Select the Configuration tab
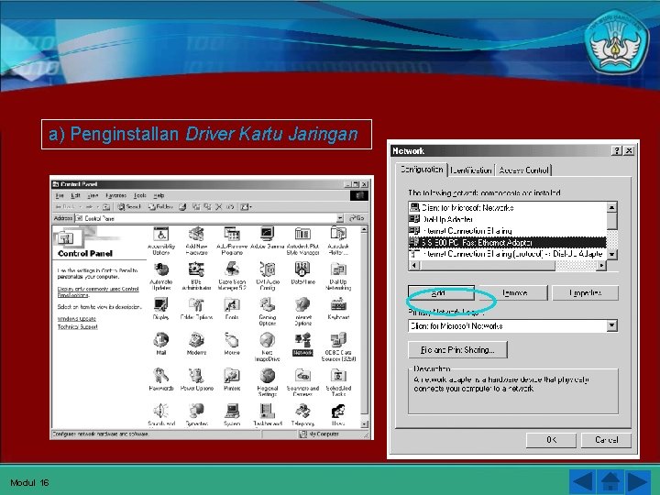The width and height of the screenshot is (660, 495). click(x=421, y=170)
